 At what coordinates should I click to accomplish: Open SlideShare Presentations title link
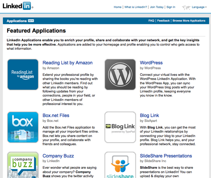click(166, 156)
